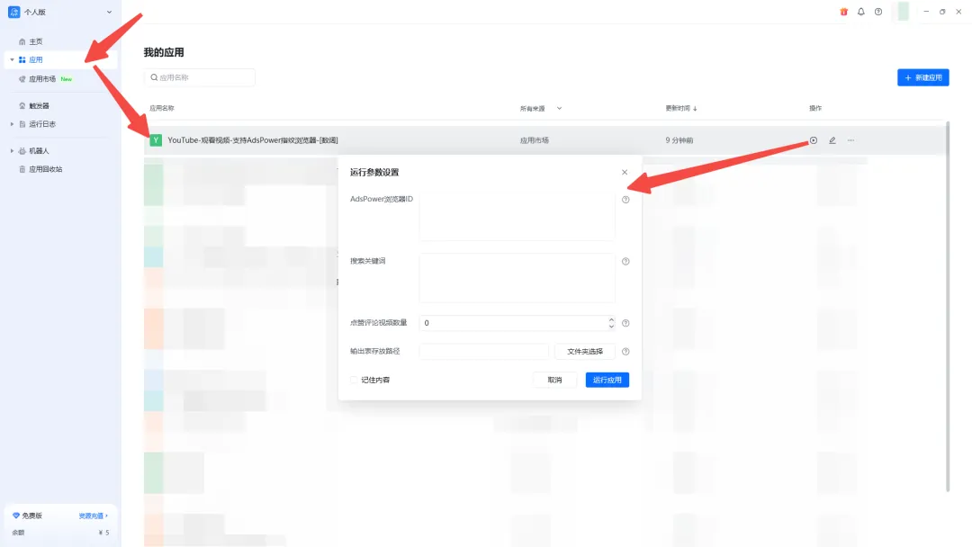Expand the 运行日志 tree arrow
Screen dimensions: 972x547
[12, 124]
